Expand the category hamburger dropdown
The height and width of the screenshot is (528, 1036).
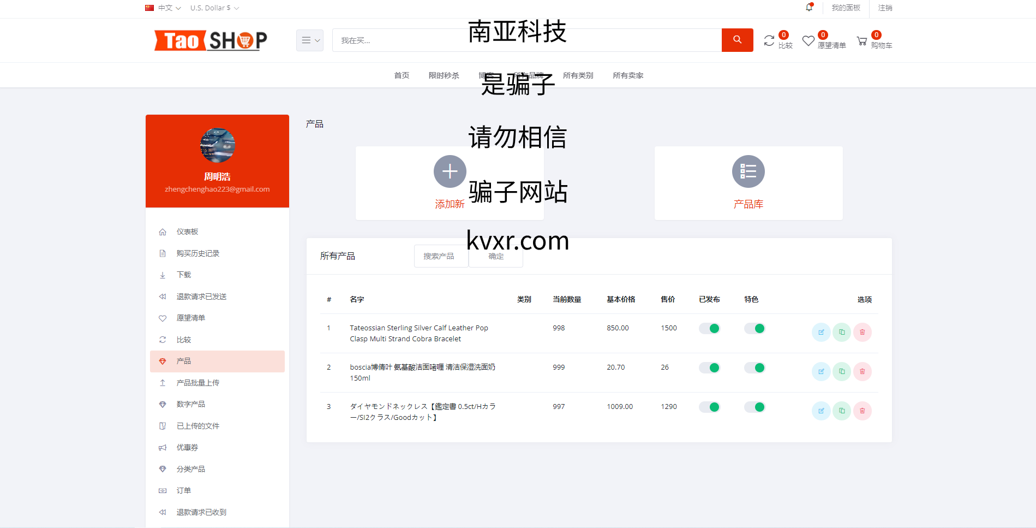tap(310, 40)
